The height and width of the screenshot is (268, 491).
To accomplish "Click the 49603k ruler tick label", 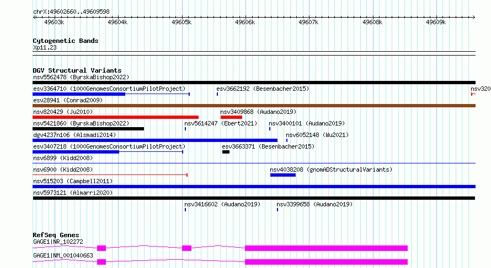I will pyautogui.click(x=54, y=22).
